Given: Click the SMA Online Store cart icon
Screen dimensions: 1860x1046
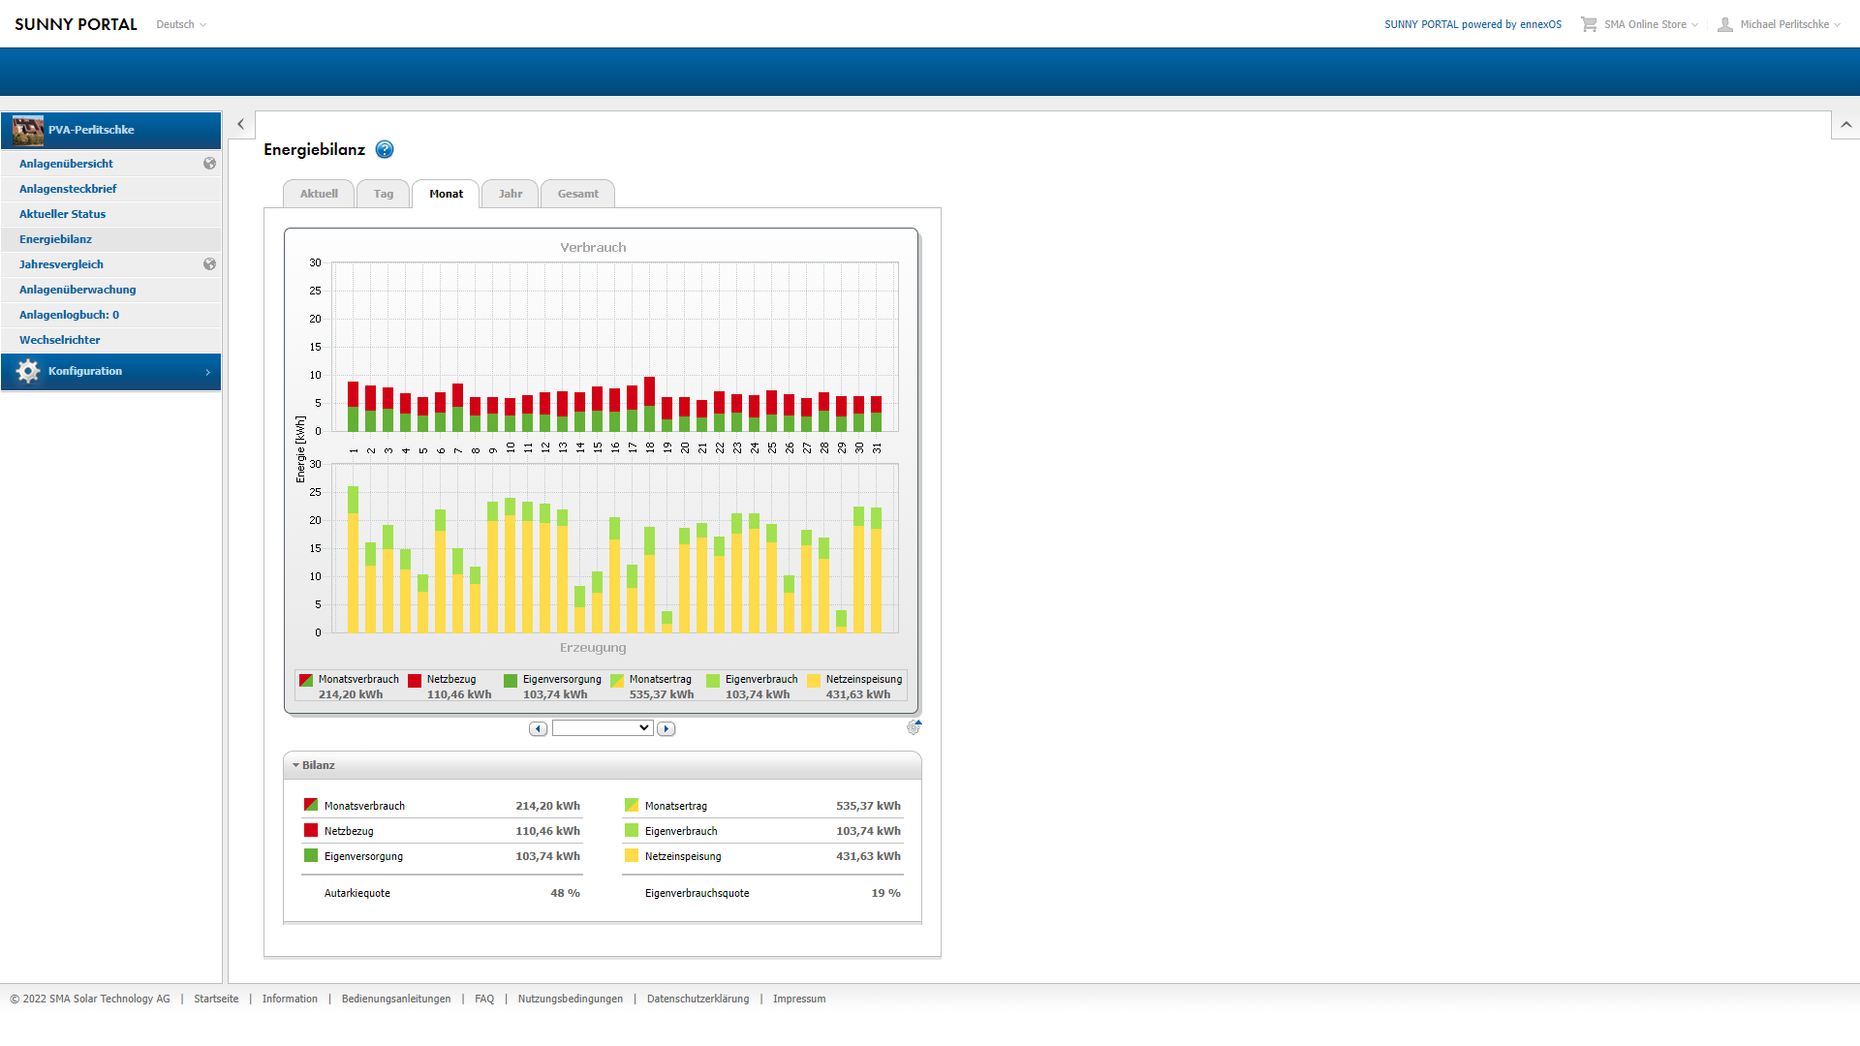Looking at the screenshot, I should pyautogui.click(x=1589, y=24).
